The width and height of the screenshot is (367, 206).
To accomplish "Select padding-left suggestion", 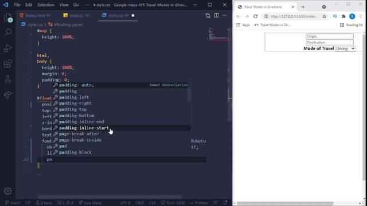I will click(121, 97).
